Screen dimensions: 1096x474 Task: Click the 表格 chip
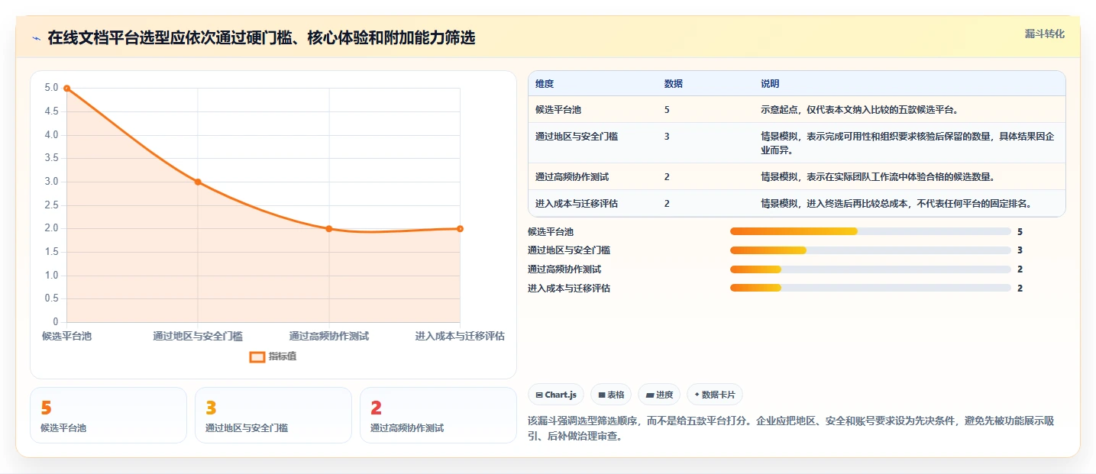[611, 395]
